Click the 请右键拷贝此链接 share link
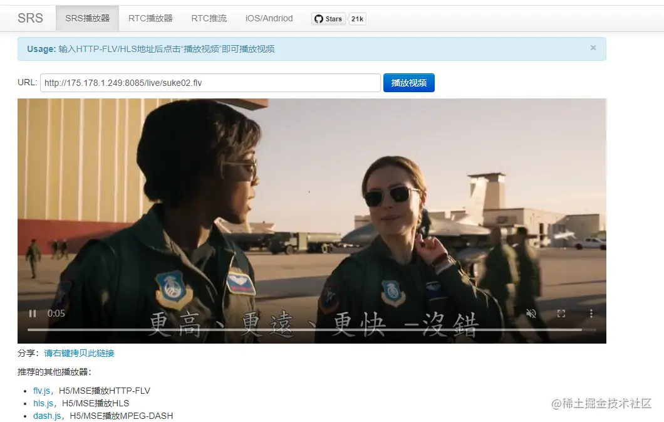 coord(79,353)
